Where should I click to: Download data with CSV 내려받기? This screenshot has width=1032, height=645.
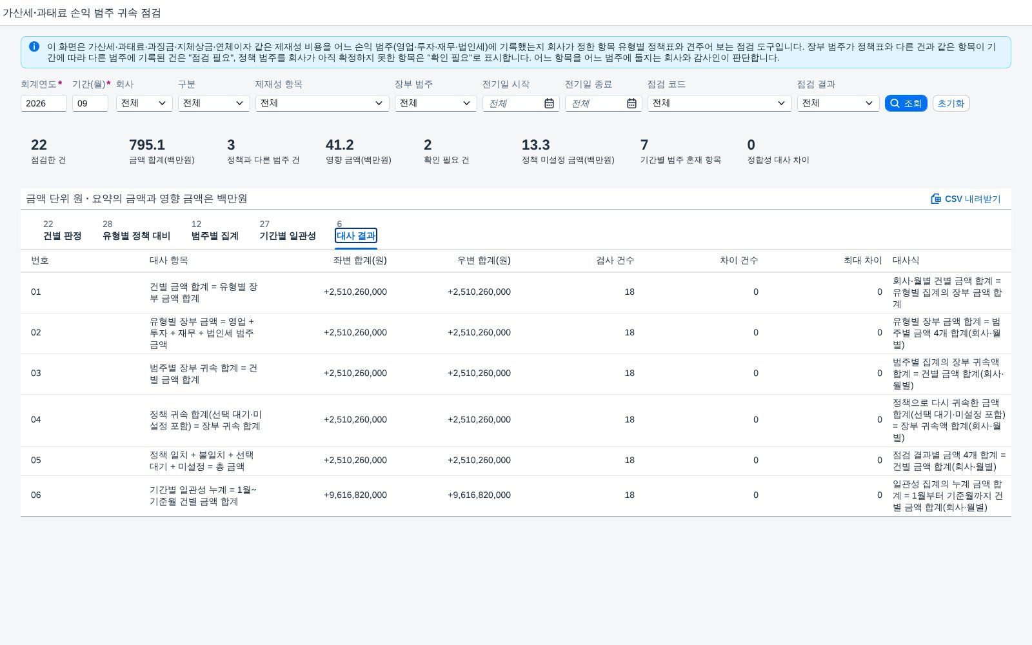pos(966,199)
